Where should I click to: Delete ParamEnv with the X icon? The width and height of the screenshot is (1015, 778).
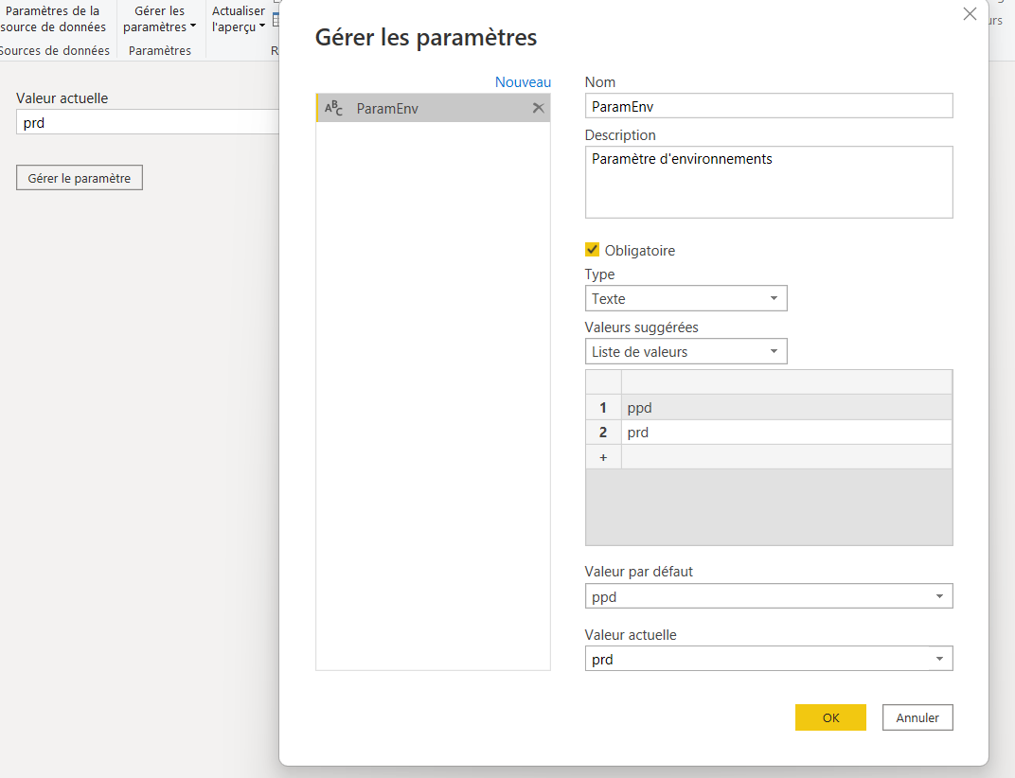pyautogui.click(x=538, y=108)
